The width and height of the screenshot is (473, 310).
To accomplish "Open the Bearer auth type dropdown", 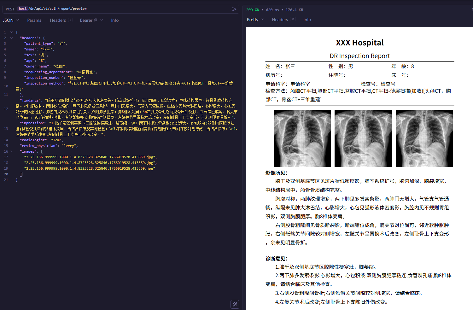I will pos(102,20).
